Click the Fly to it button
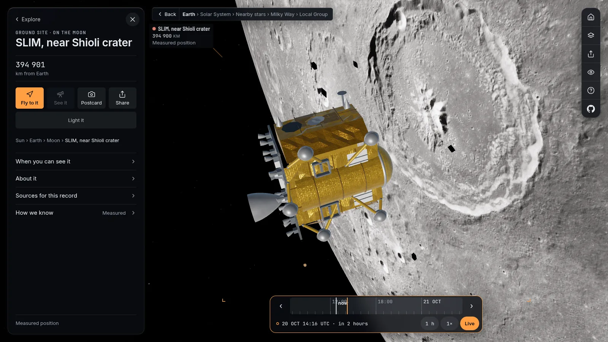 click(30, 98)
